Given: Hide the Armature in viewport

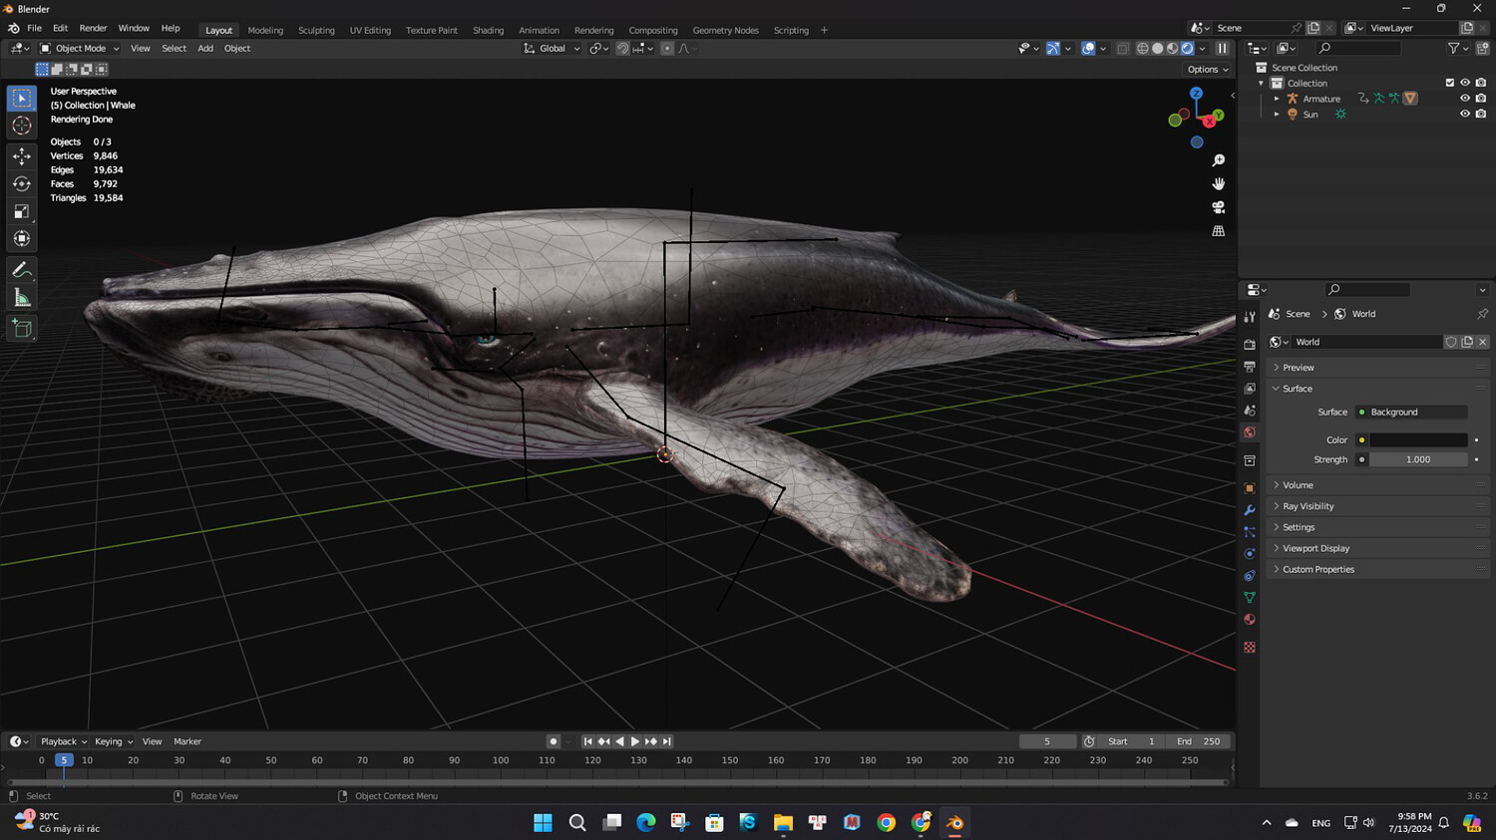Looking at the screenshot, I should coord(1464,99).
